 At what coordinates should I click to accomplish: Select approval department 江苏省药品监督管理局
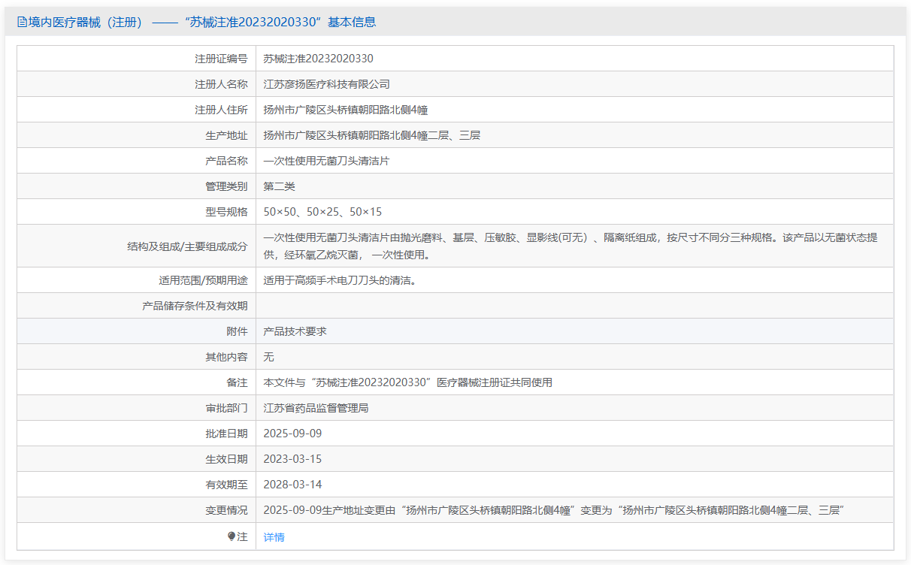pyautogui.click(x=316, y=408)
